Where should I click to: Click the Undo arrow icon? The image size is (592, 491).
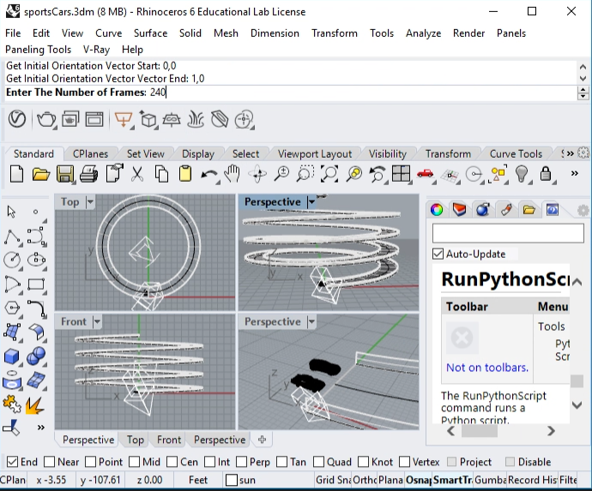tap(208, 175)
